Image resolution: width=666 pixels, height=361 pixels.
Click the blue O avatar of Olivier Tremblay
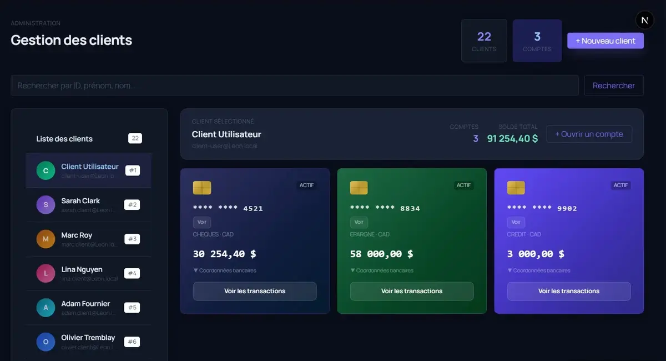46,342
